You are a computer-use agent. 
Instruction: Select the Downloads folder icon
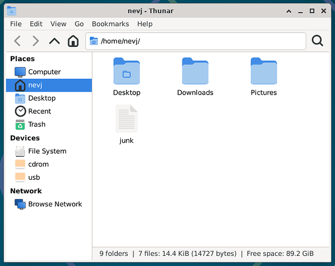pyautogui.click(x=195, y=72)
